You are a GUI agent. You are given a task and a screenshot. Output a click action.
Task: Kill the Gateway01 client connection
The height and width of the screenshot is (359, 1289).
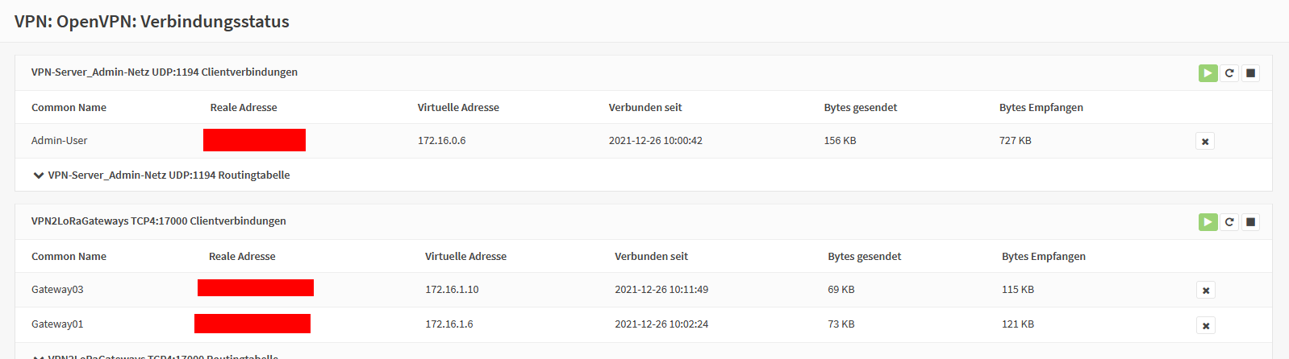pyautogui.click(x=1206, y=326)
